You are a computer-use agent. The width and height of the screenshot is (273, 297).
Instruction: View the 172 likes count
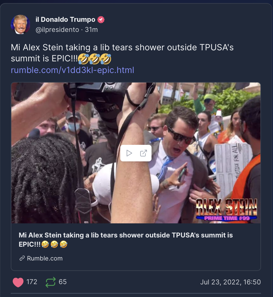coord(32,282)
